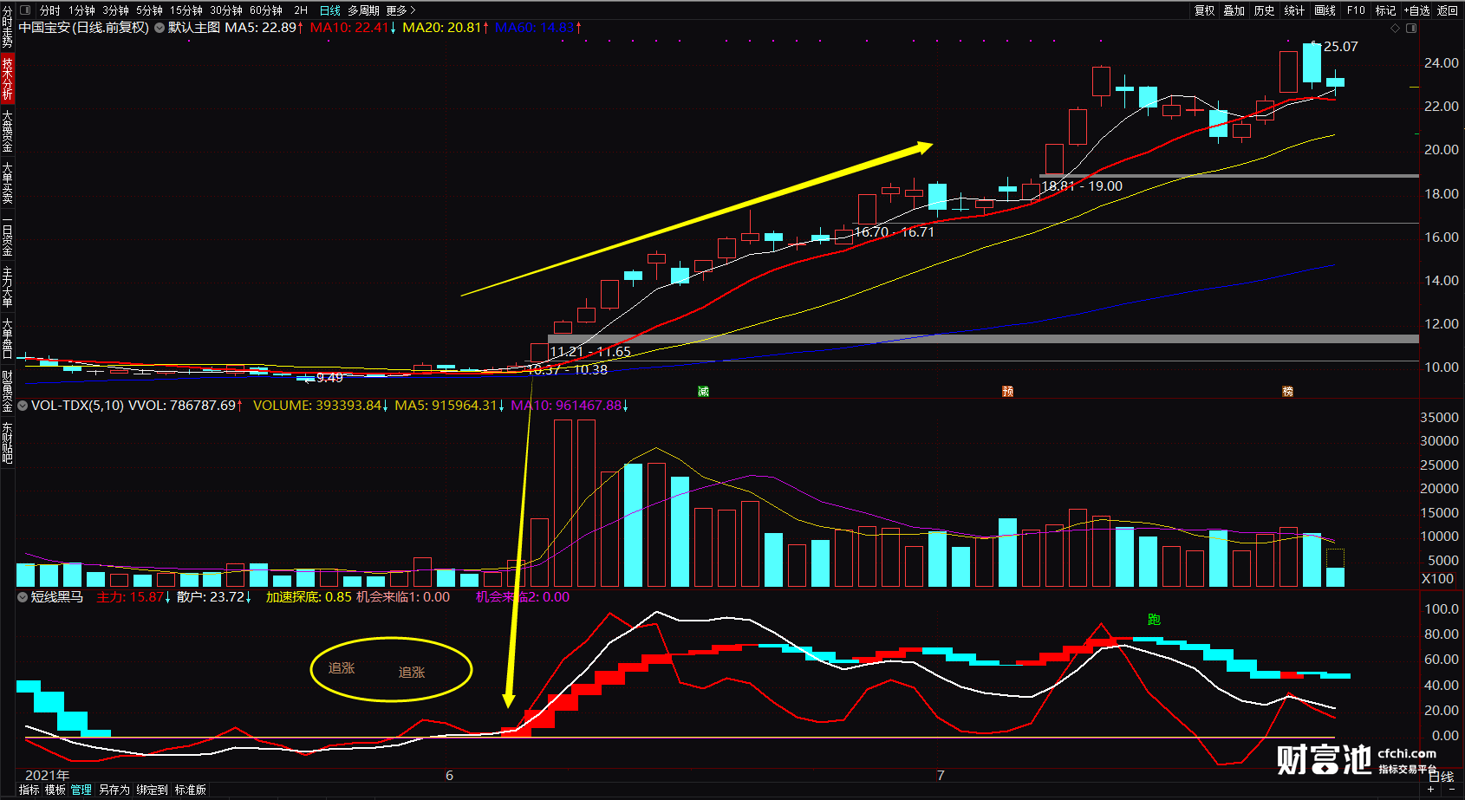Screen dimensions: 1465x800
Task: Switch to the 2H period tab
Action: click(301, 10)
